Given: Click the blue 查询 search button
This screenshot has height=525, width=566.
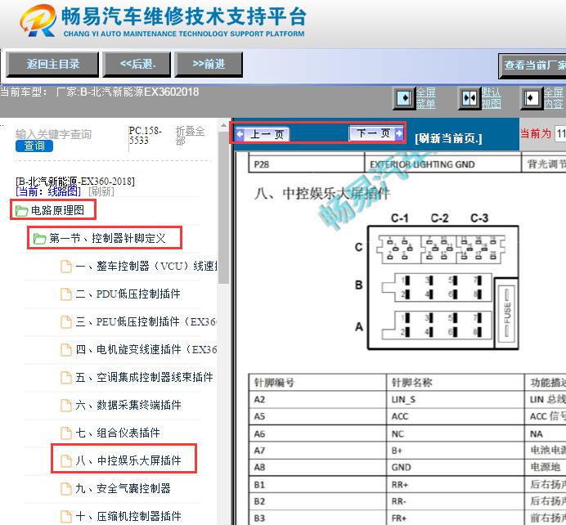Looking at the screenshot, I should point(34,146).
